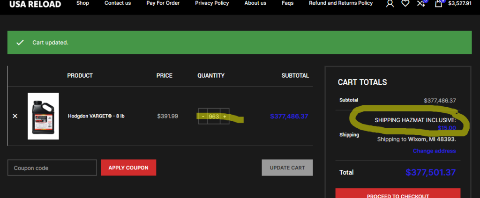Click the Change address link
This screenshot has height=198, width=480.
coord(434,151)
